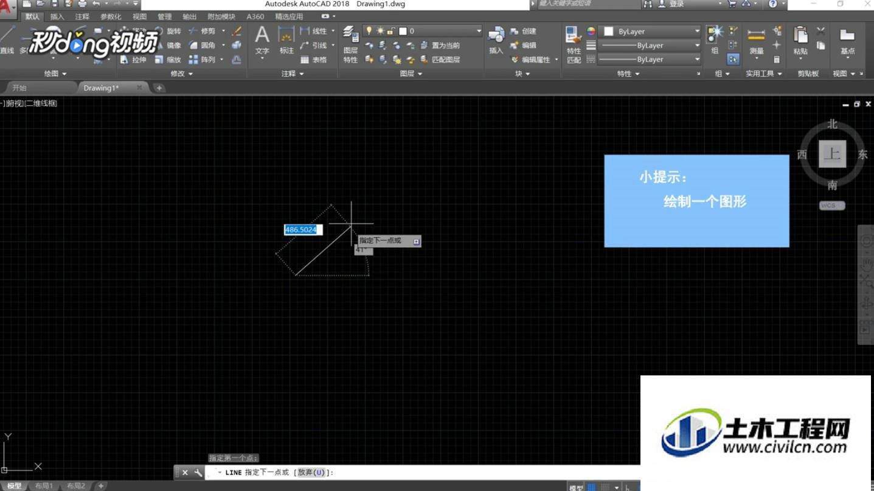
Task: Open the Manage (管理) ribbon tab
Action: pyautogui.click(x=164, y=17)
